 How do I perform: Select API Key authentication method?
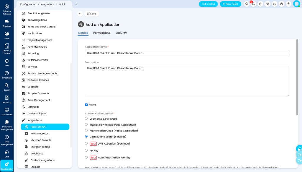(x=86, y=150)
